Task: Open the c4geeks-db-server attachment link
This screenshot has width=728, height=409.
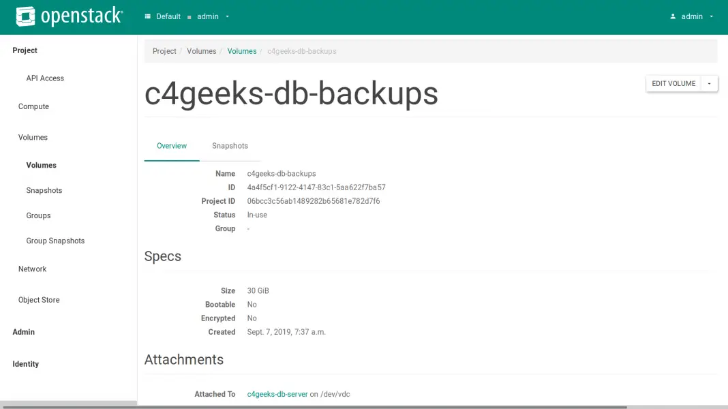Action: pyautogui.click(x=277, y=393)
